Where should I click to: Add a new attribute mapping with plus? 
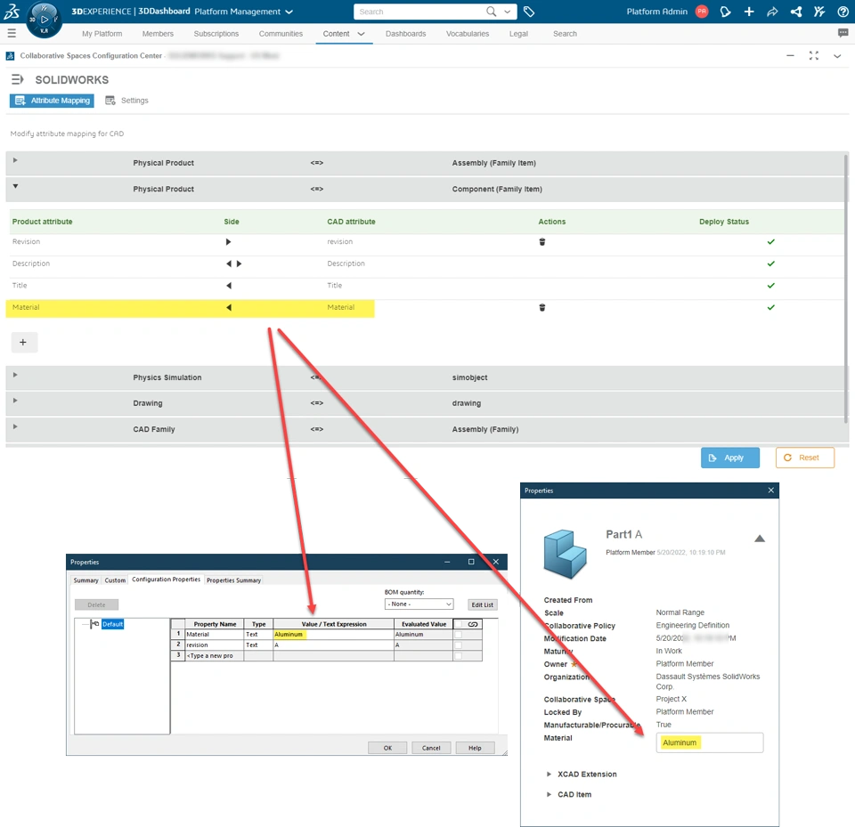[x=23, y=343]
